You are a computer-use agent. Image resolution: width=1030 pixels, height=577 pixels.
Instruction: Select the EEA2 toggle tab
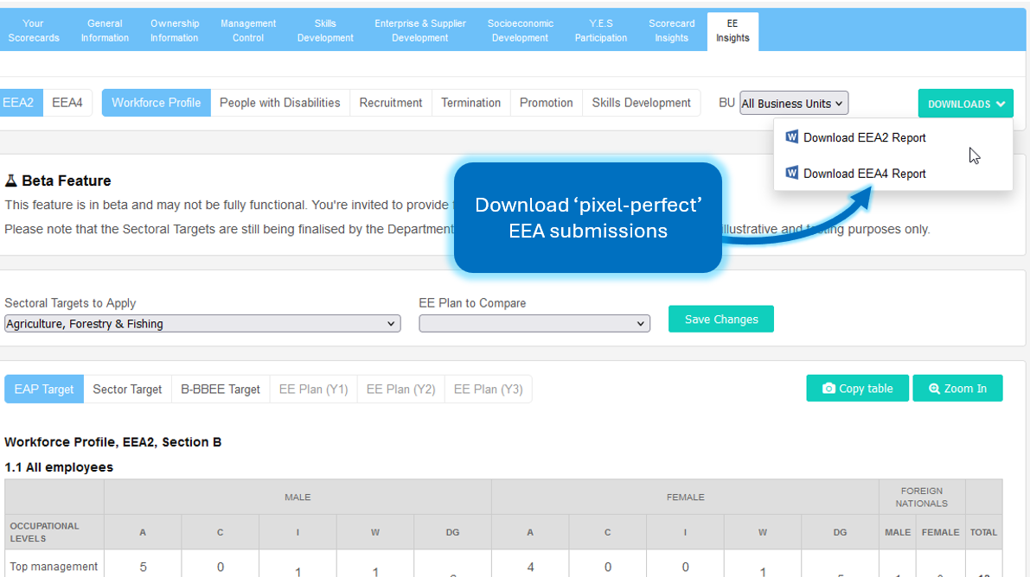coord(20,103)
